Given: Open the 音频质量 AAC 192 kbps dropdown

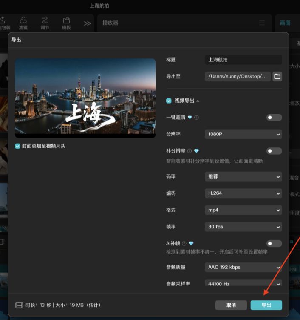Looking at the screenshot, I should 243,267.
